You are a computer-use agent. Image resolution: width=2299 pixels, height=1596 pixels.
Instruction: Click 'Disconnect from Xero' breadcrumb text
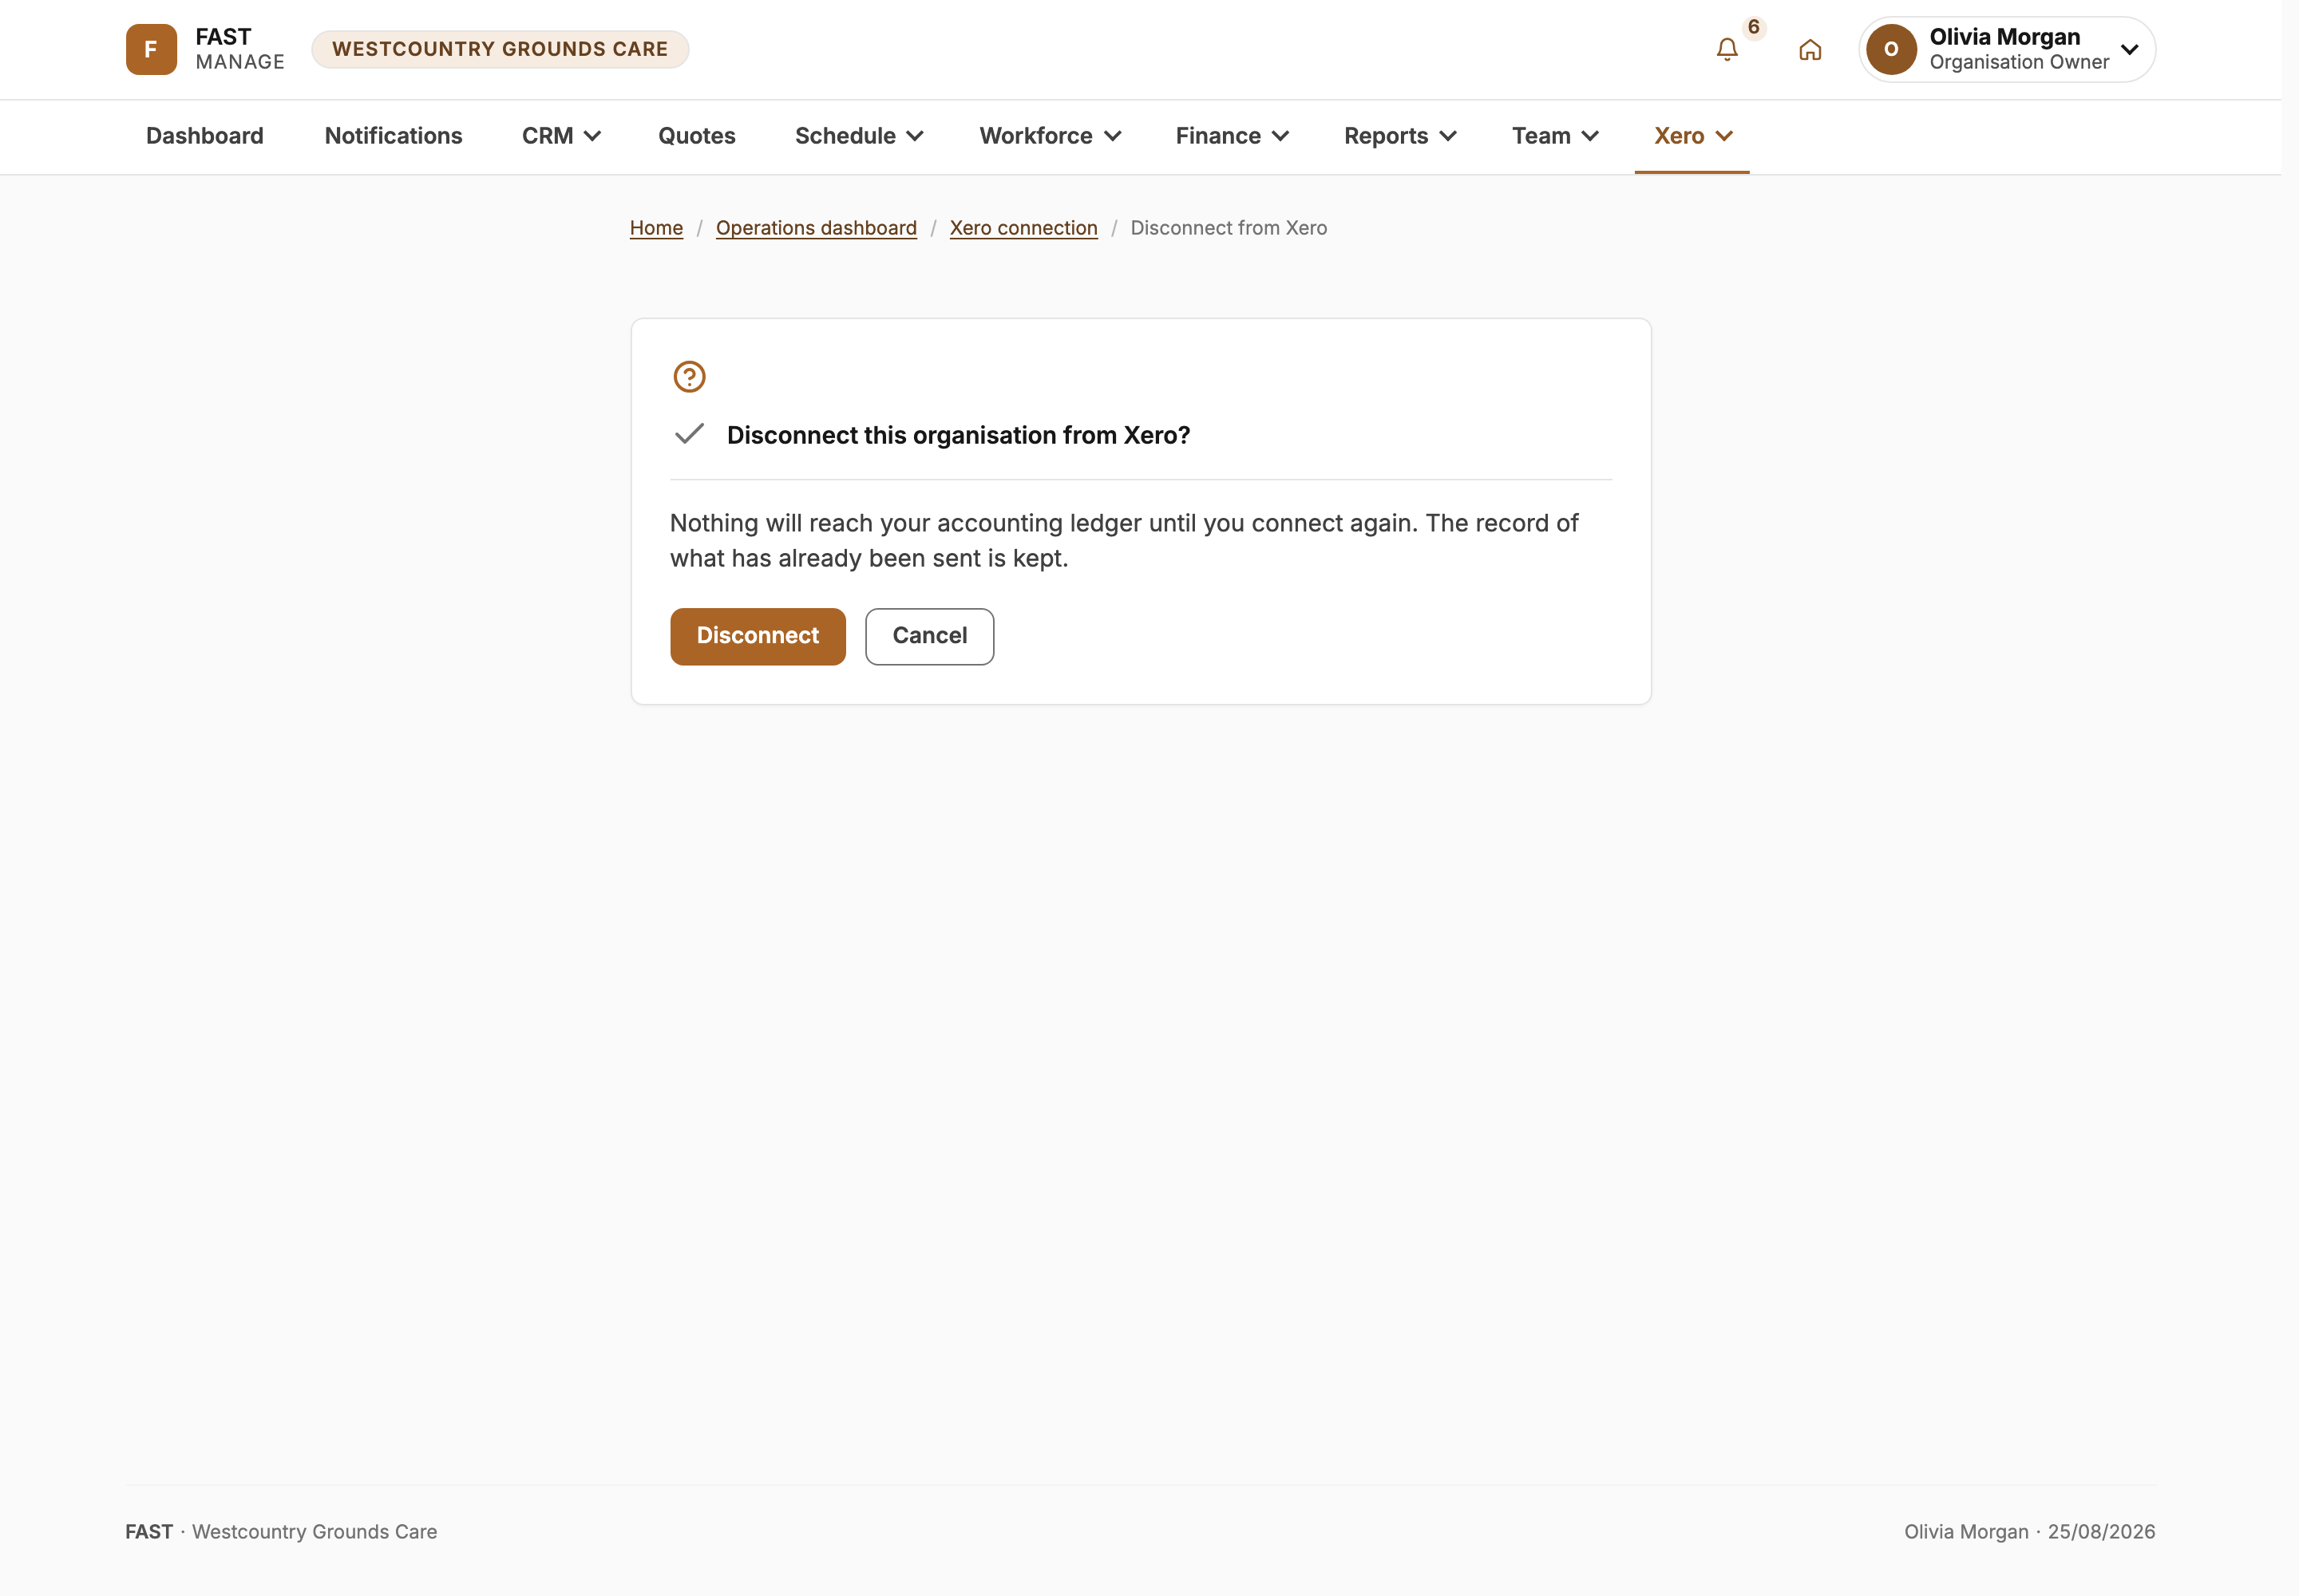pyautogui.click(x=1229, y=228)
